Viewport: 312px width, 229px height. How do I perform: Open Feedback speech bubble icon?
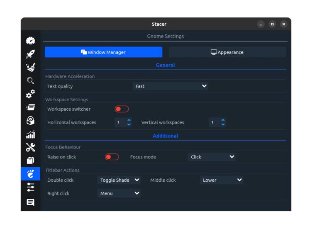pyautogui.click(x=30, y=202)
